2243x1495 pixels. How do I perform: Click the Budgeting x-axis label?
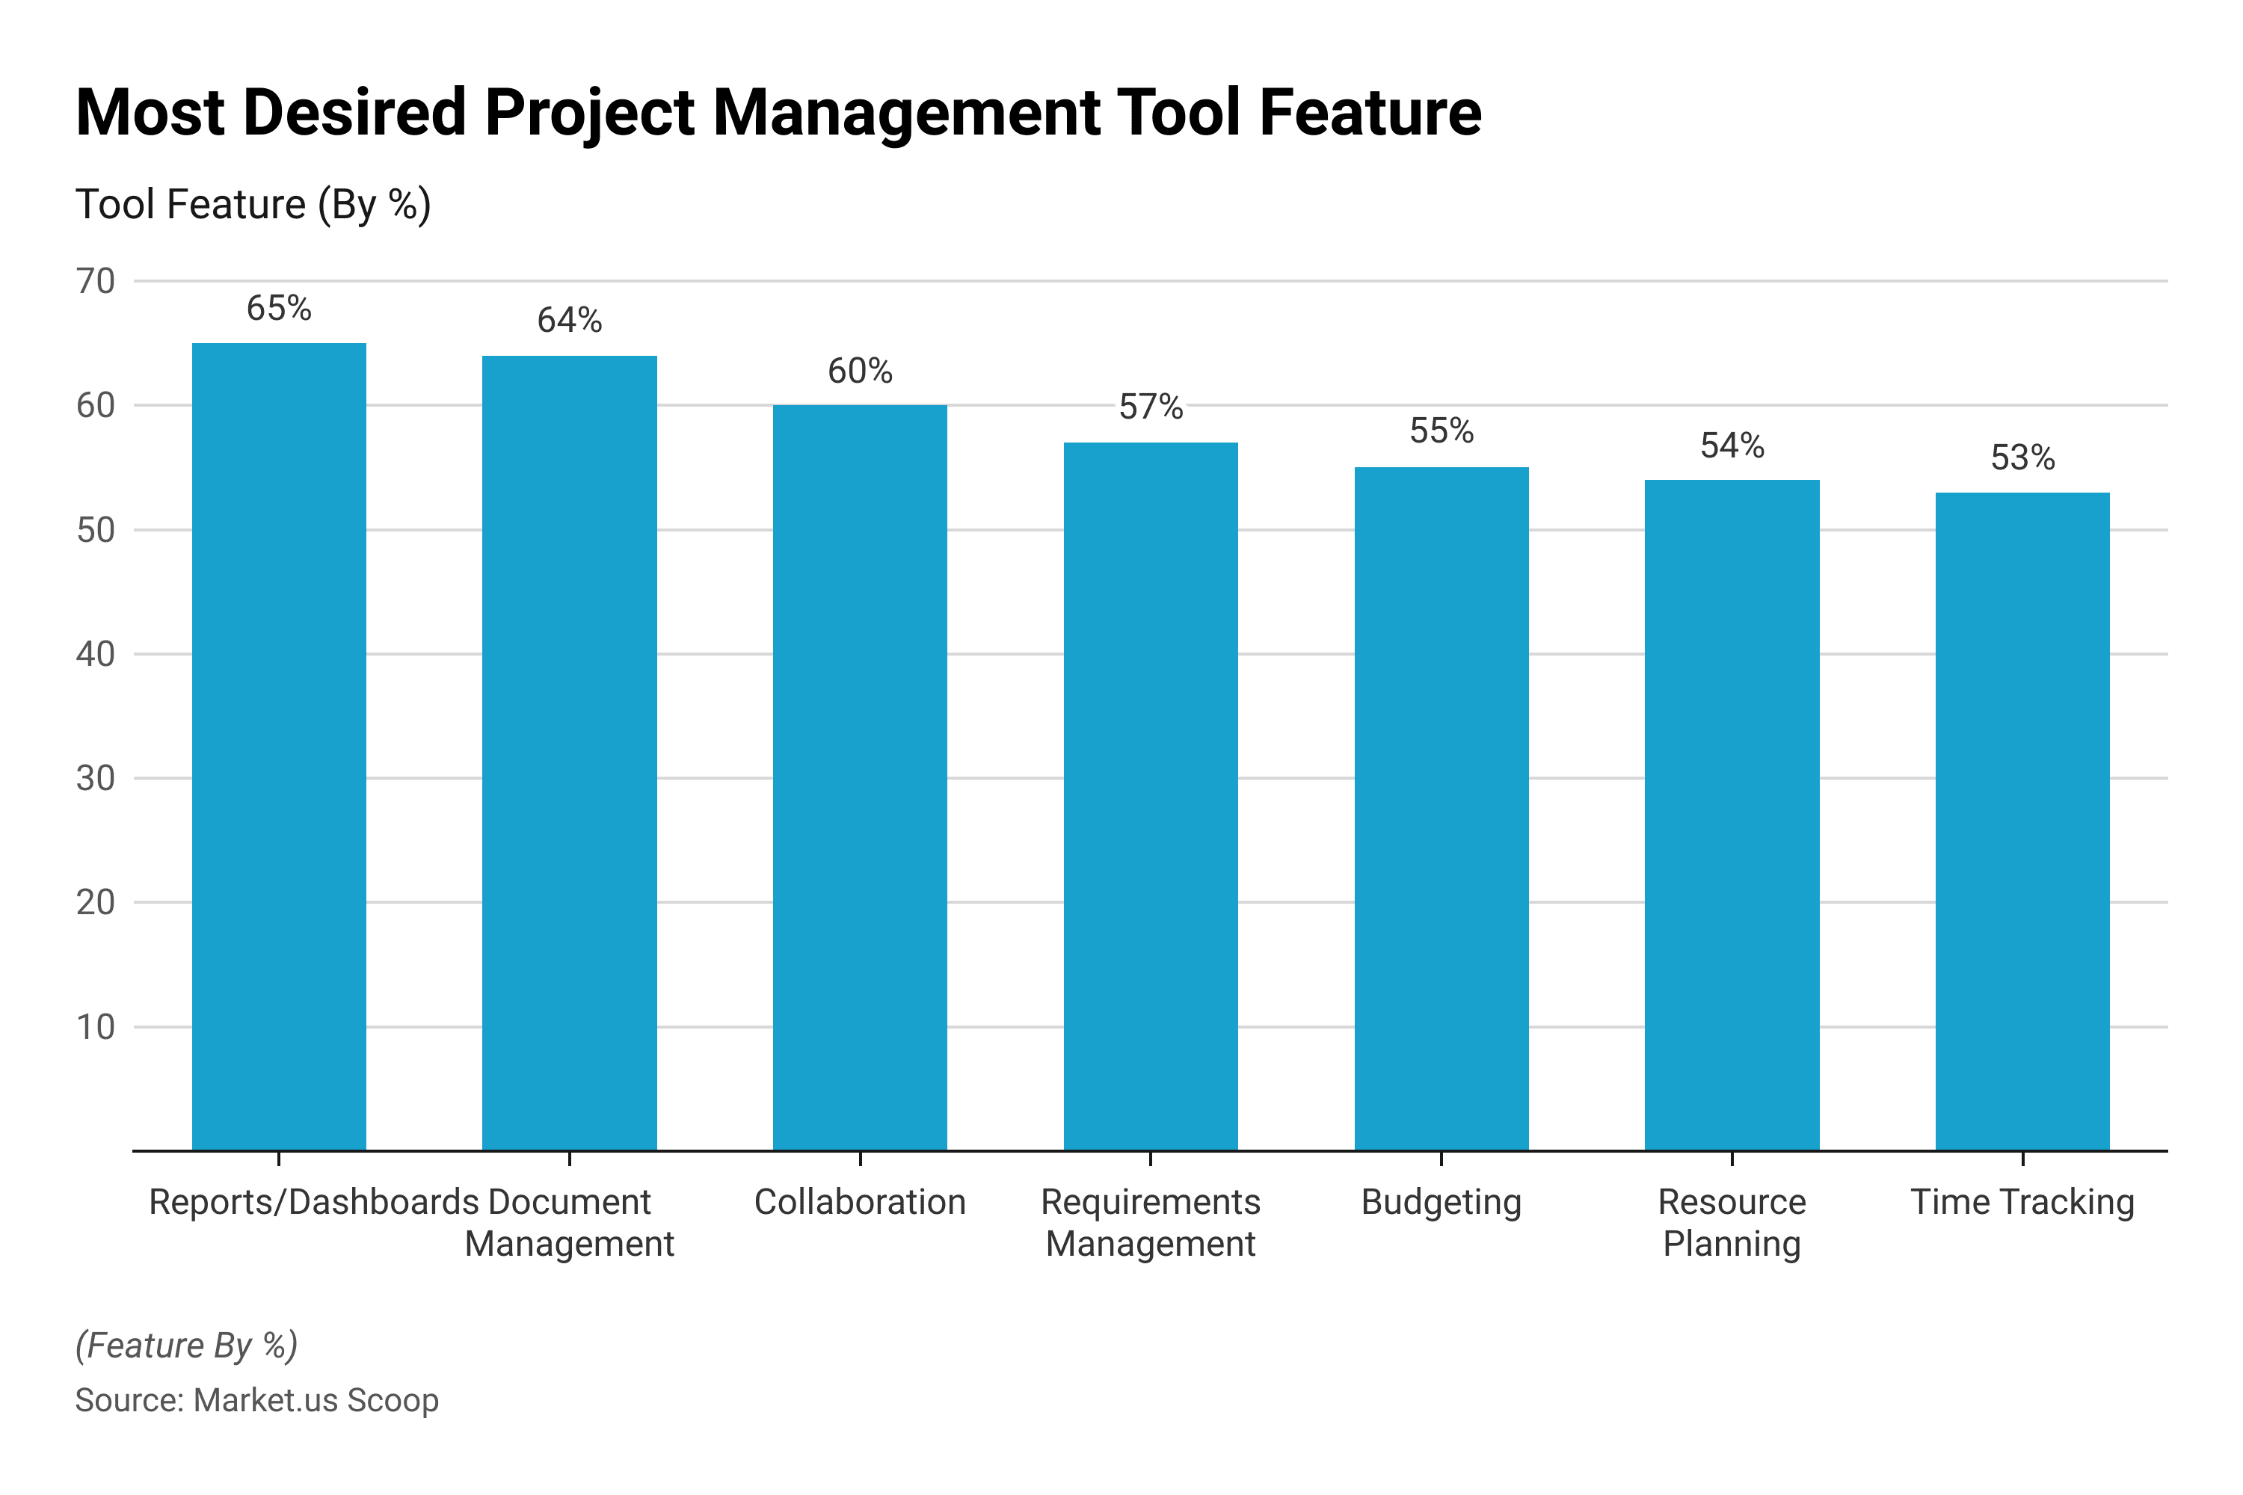[x=1441, y=1202]
